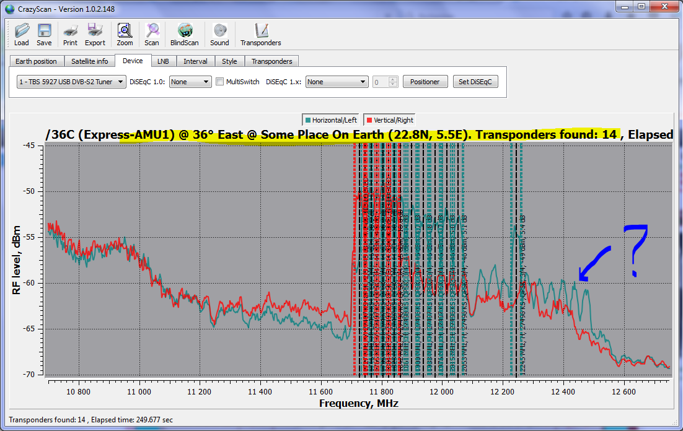Expand the DiSEqC 1.0 dropdown
The height and width of the screenshot is (431, 683).
[x=190, y=82]
